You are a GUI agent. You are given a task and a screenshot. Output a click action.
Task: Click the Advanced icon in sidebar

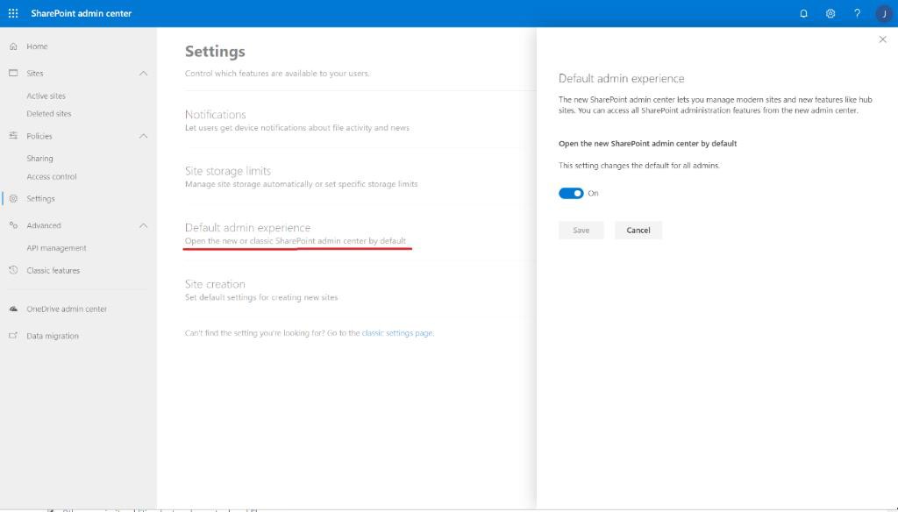(13, 225)
